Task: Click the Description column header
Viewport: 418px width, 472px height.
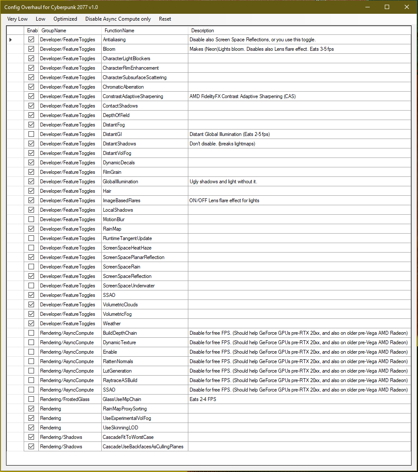Action: [x=299, y=31]
